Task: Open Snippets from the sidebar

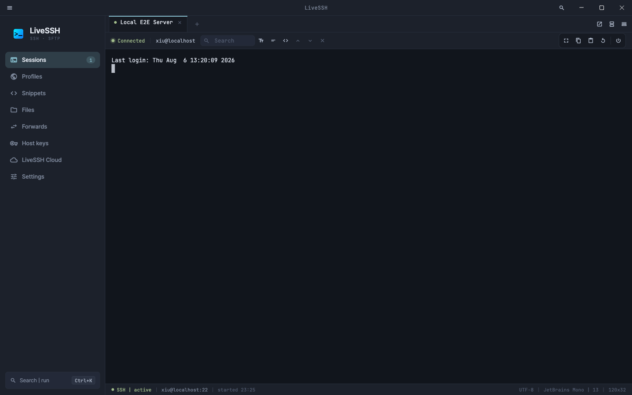Action: click(x=53, y=93)
